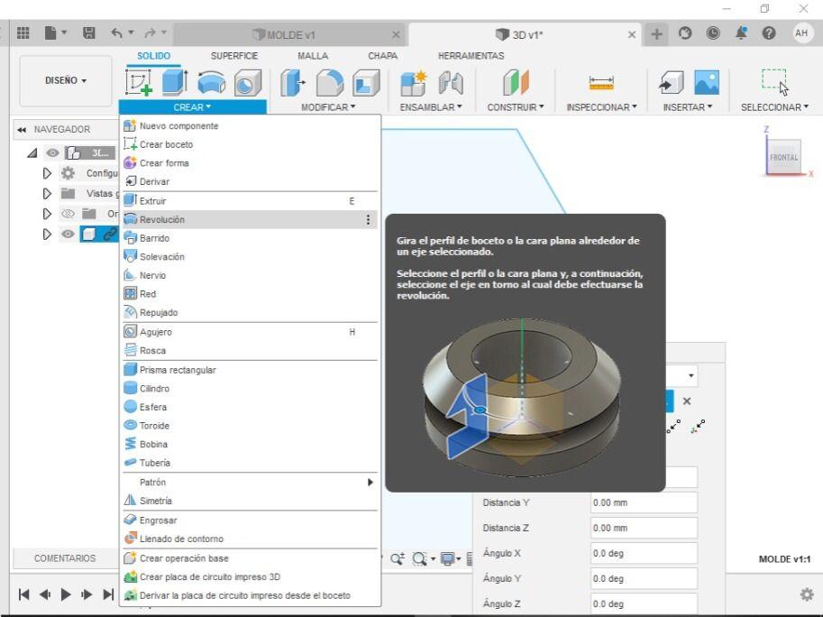Save the design with floppy icon
Screen dimensions: 823x617
point(89,33)
